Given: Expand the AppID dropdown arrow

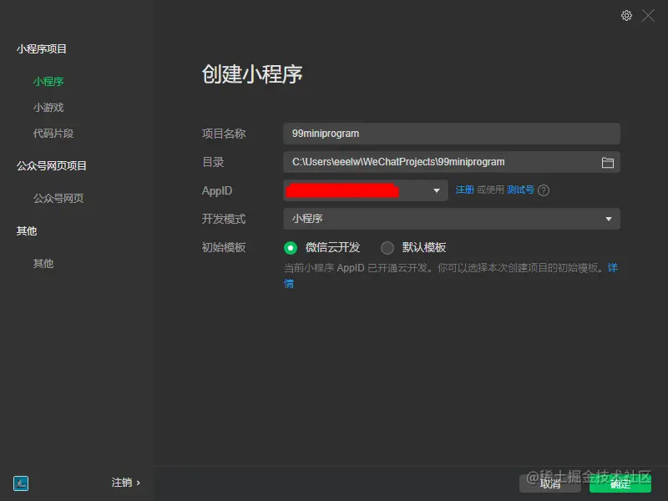Looking at the screenshot, I should [436, 190].
